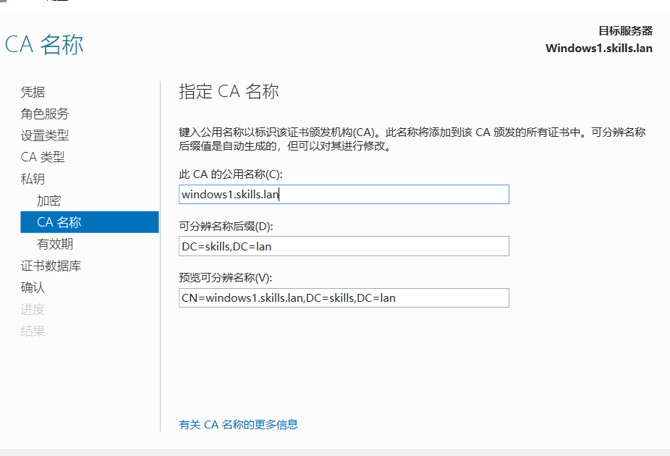Click the 私钥 step in sidebar

[33, 179]
